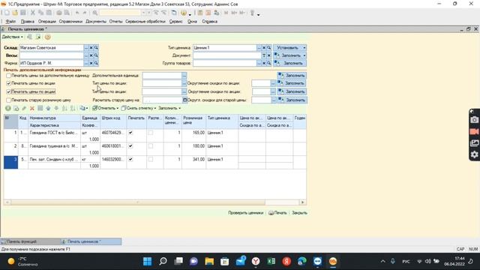The height and width of the screenshot is (270, 480).
Task: Click the table's horizontal scrollbar thumb
Action: [138, 202]
